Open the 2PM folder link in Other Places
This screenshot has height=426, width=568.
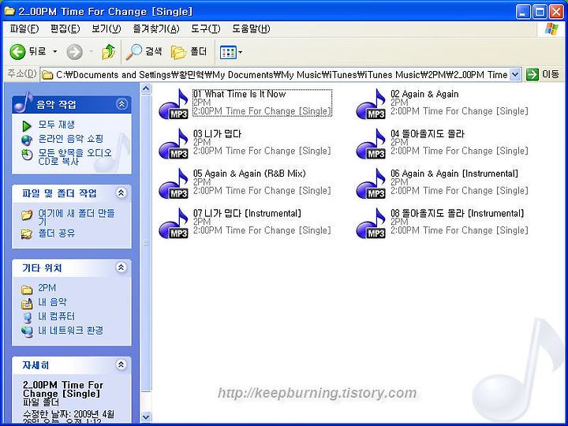click(47, 288)
